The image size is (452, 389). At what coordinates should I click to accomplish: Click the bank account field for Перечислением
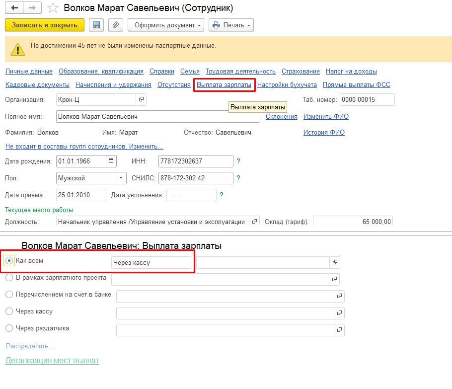[x=226, y=296]
